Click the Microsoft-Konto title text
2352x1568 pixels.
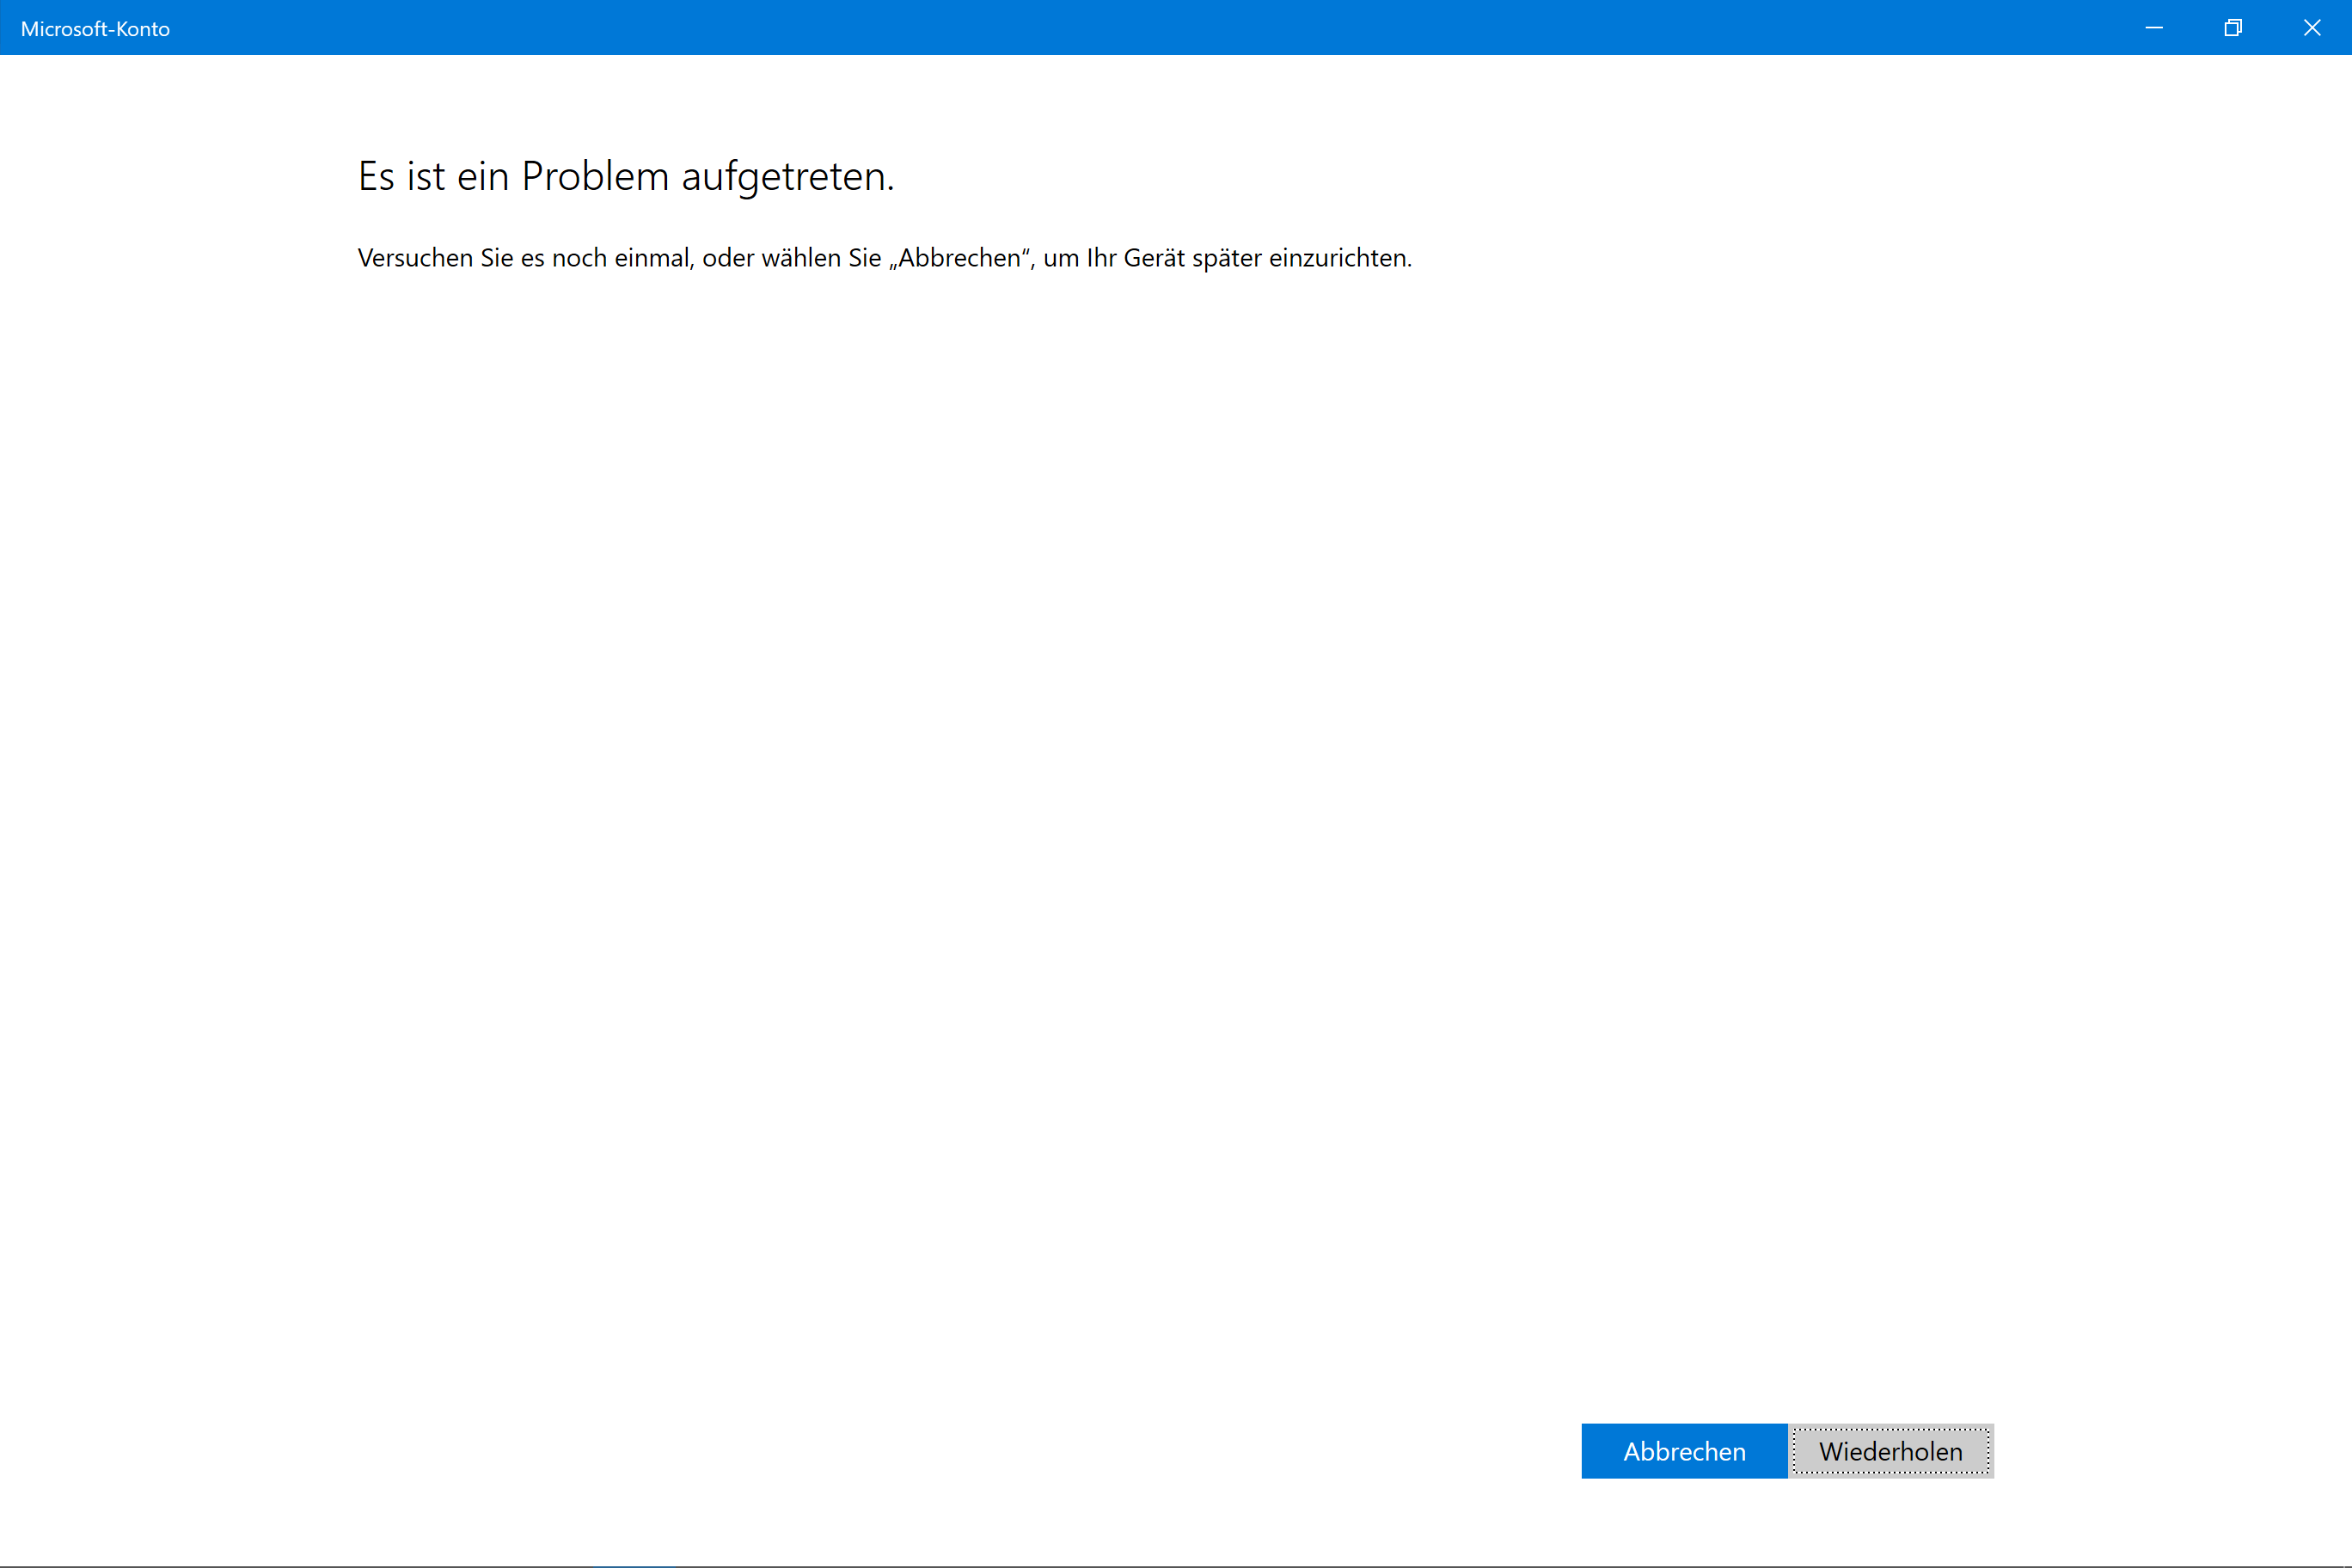coord(95,29)
